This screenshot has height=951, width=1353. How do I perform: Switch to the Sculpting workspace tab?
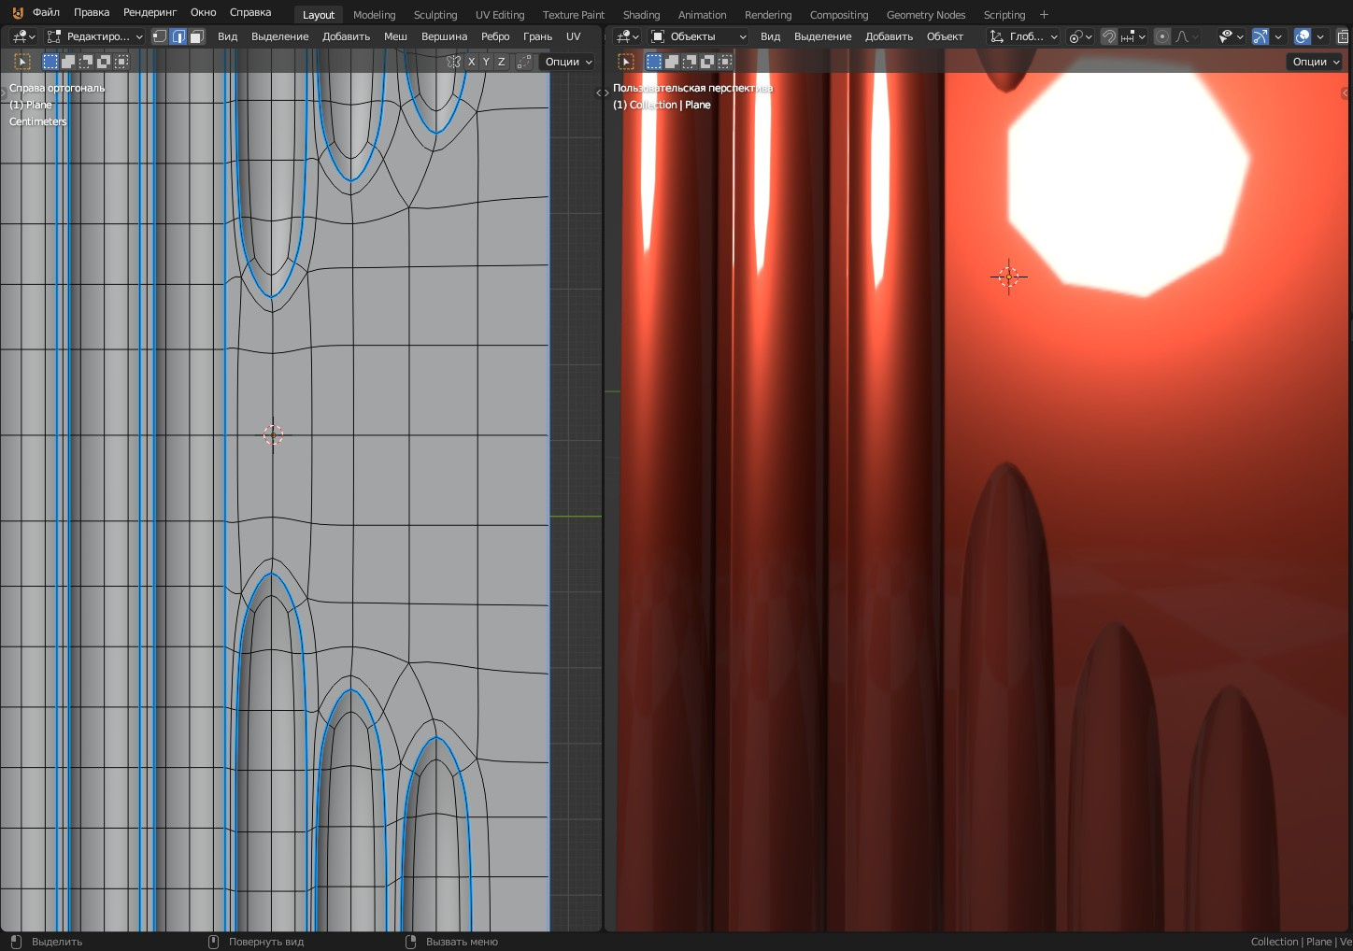point(435,15)
